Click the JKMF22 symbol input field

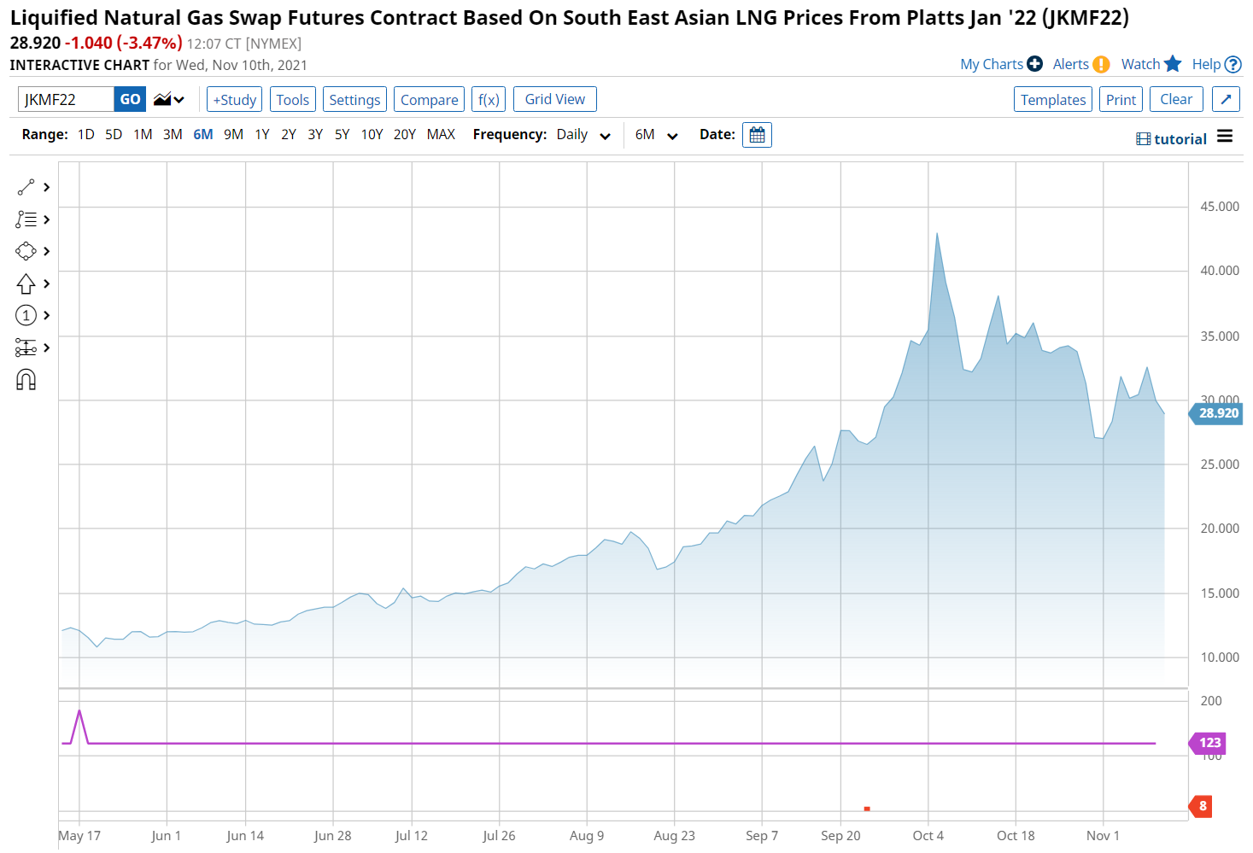pos(66,100)
